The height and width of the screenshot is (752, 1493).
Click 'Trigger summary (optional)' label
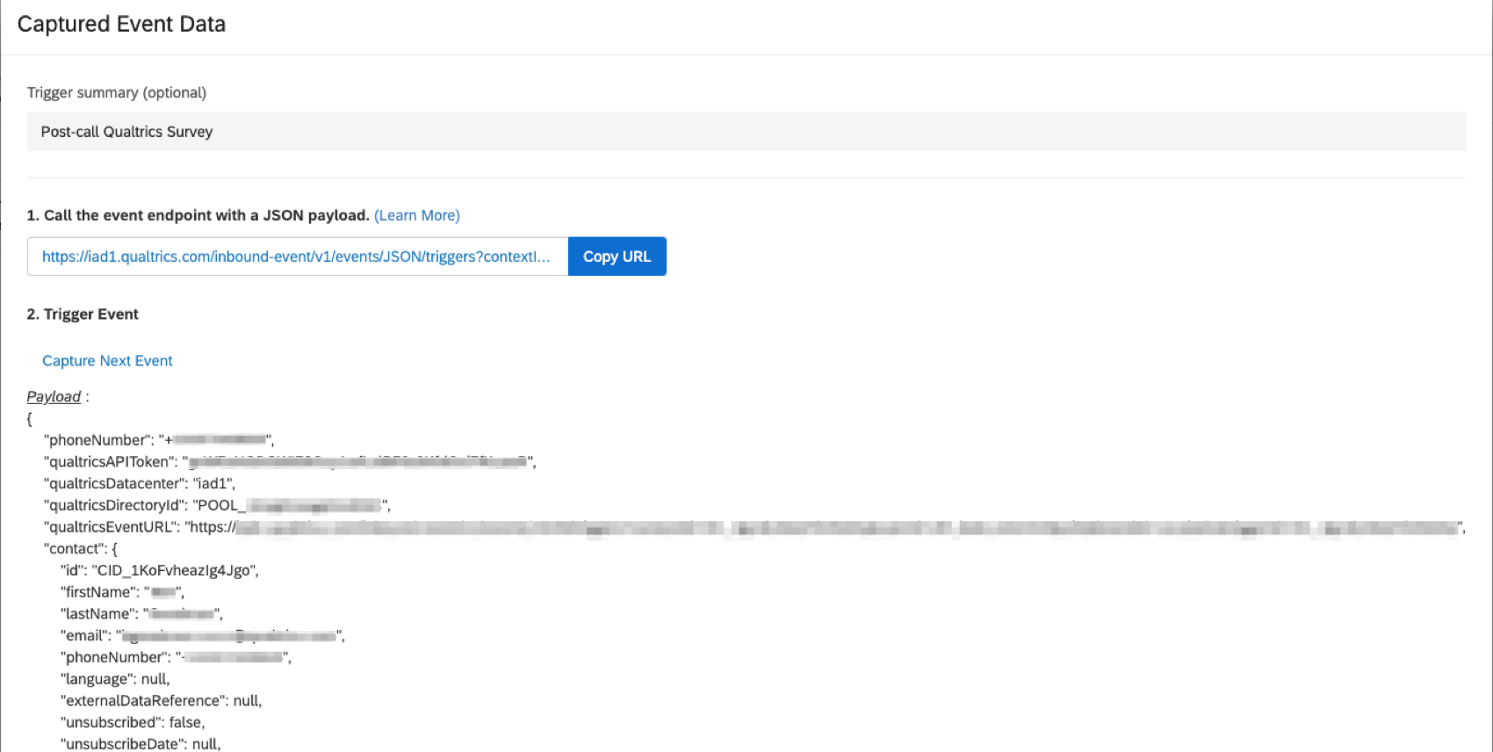click(117, 93)
